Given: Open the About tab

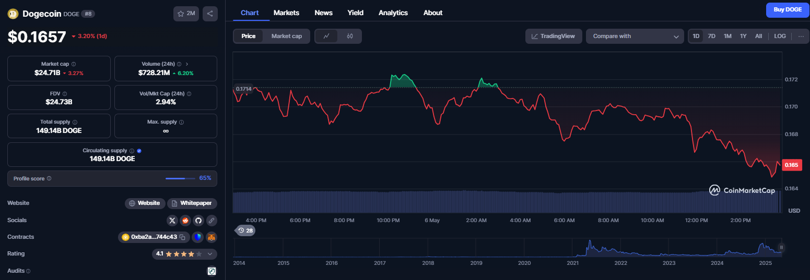Looking at the screenshot, I should [433, 13].
